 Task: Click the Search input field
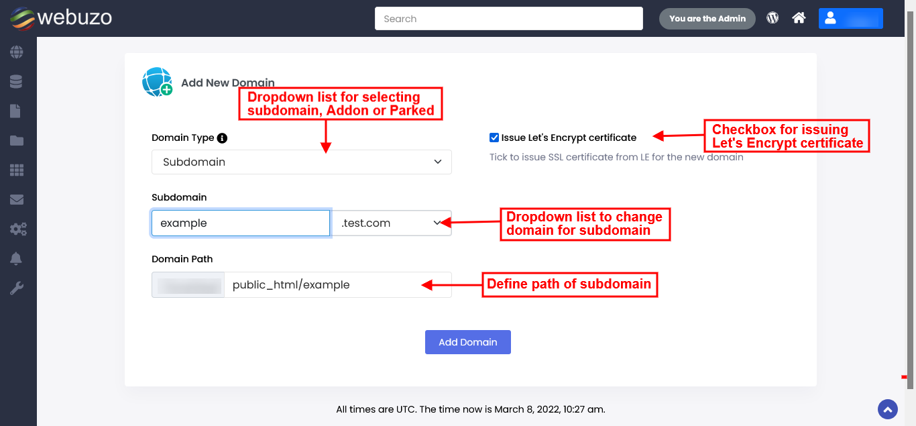[508, 19]
